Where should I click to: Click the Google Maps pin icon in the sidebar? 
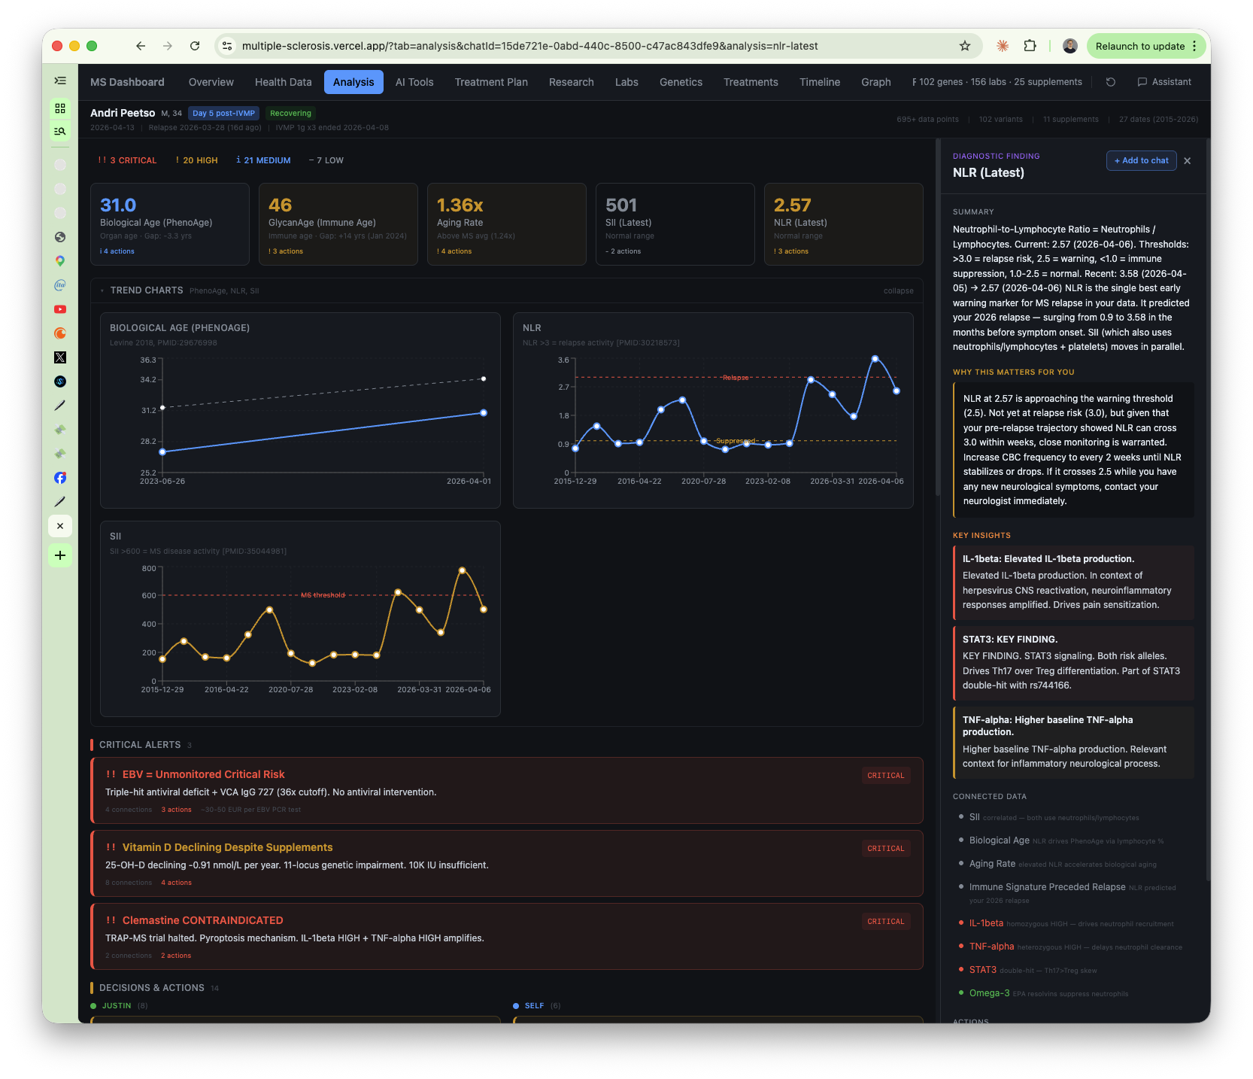point(59,261)
